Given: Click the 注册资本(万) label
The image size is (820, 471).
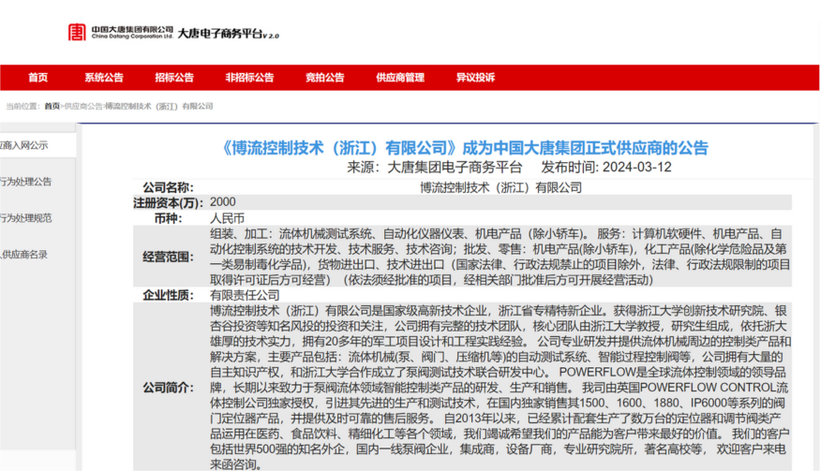Looking at the screenshot, I should (168, 203).
